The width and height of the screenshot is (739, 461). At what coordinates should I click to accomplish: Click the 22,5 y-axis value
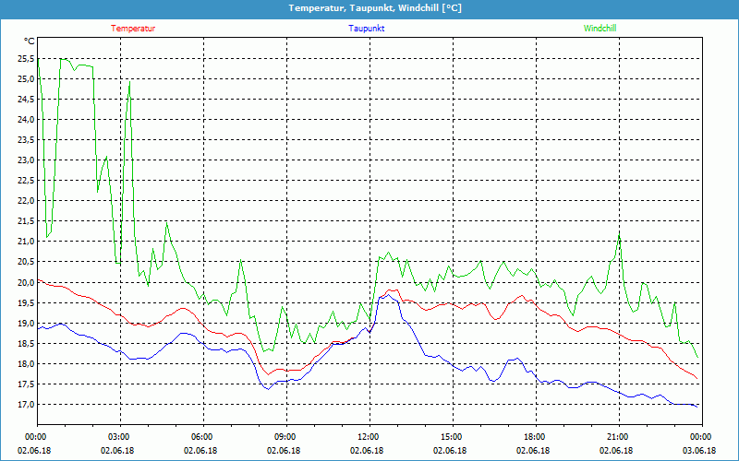tap(26, 181)
